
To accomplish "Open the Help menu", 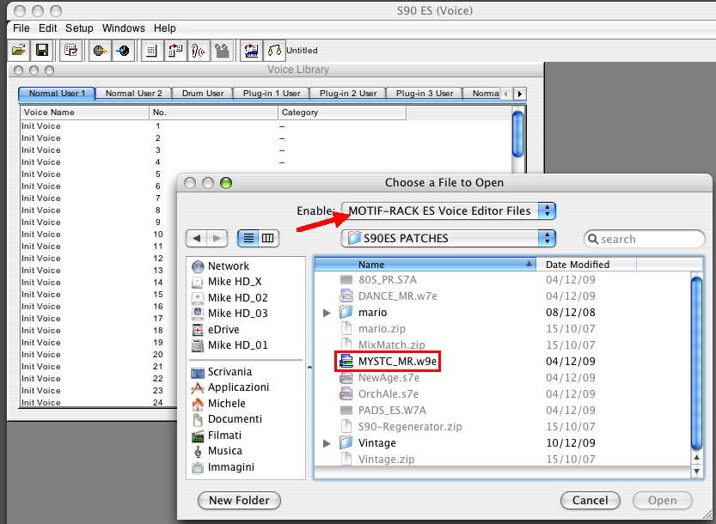I will coord(164,28).
